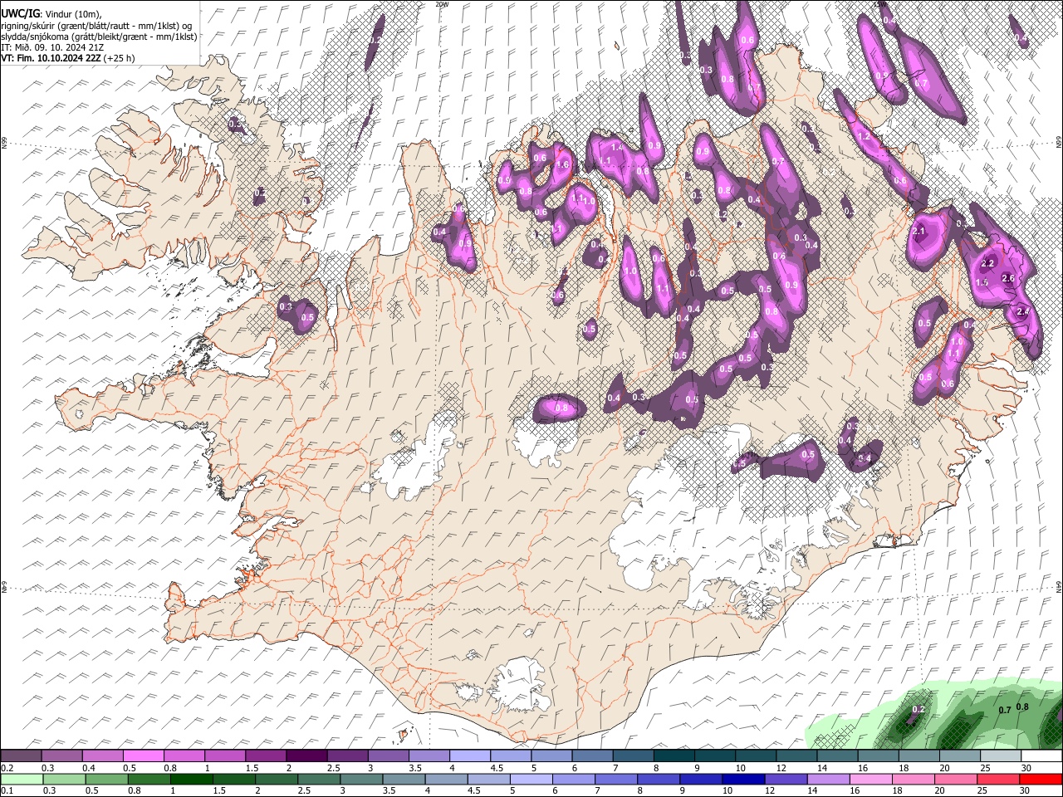Click the 2.2 precipitation value in the east
The width and height of the screenshot is (1063, 797).
987,263
